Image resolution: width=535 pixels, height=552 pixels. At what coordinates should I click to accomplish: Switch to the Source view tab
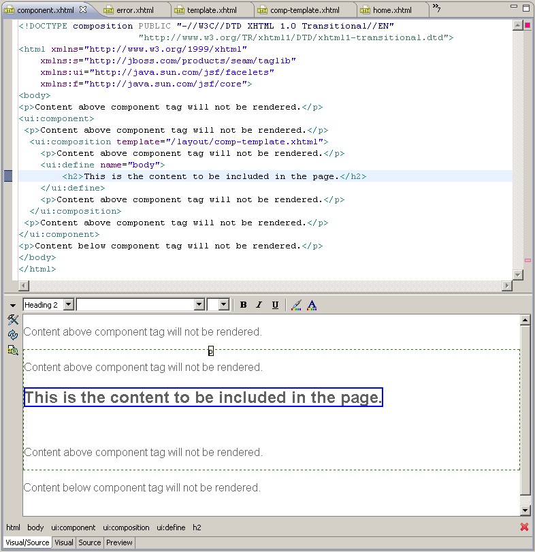(x=89, y=542)
